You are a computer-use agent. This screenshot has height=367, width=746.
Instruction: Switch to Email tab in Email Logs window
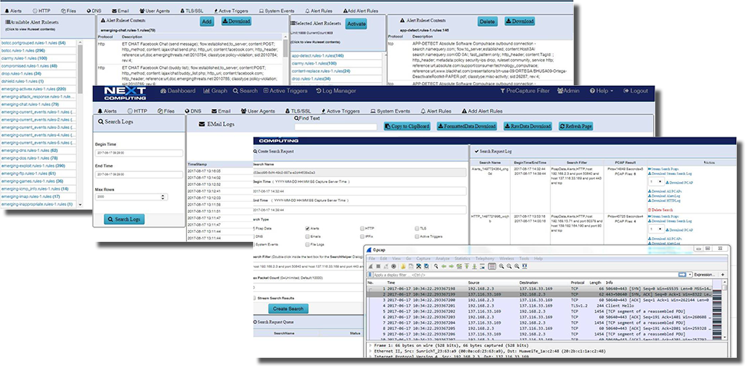pyautogui.click(x=221, y=111)
